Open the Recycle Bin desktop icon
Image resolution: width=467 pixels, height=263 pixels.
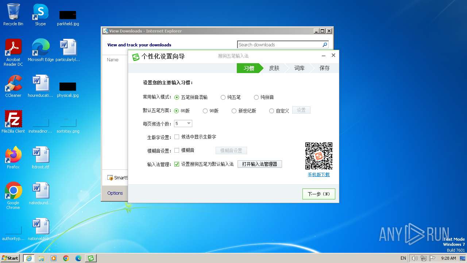click(13, 15)
